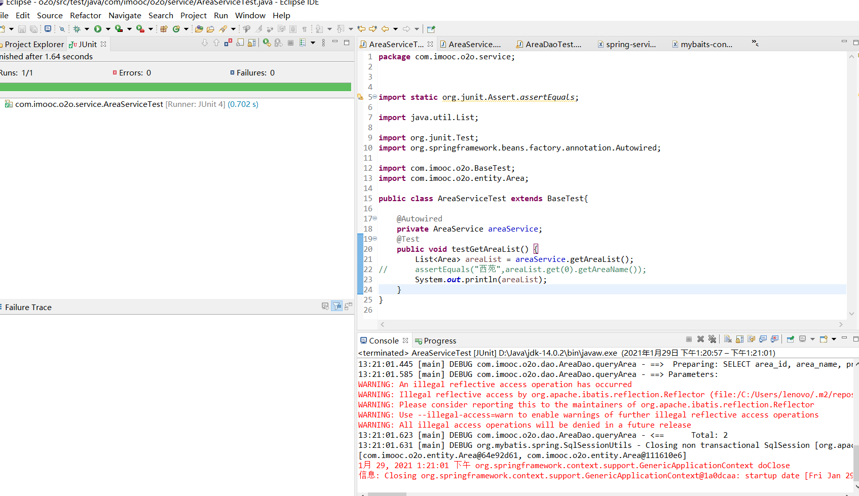
Task: Rerun the JUnit test
Action: click(267, 43)
